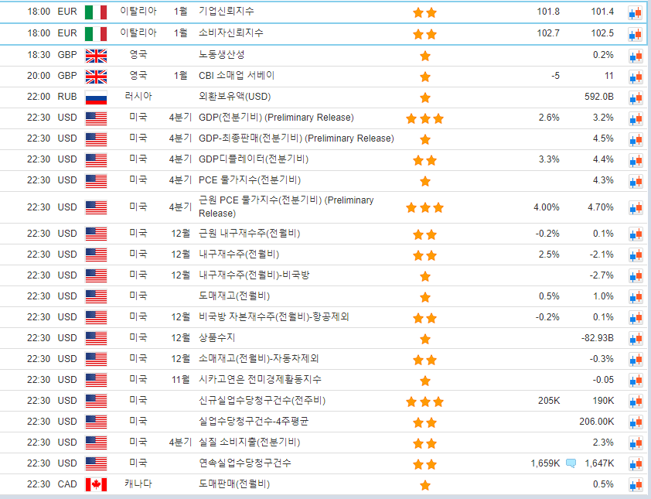This screenshot has width=651, height=499.
Task: Click UK flag in CBI 소매업 서베이 row
Action: 96,77
